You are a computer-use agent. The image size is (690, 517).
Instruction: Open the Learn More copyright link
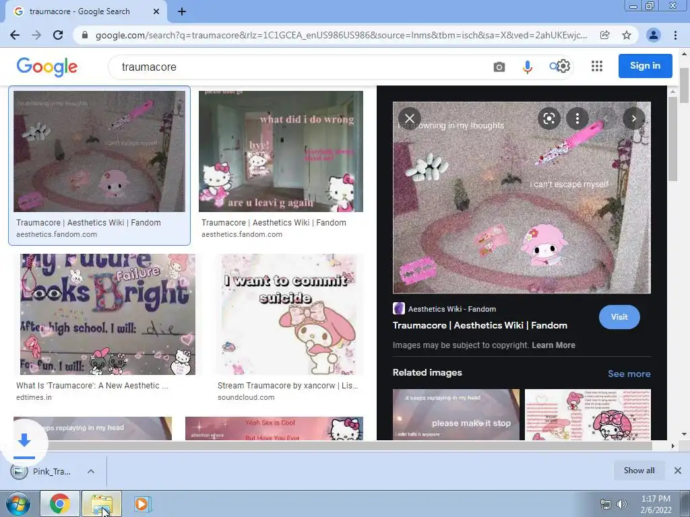coord(553,345)
